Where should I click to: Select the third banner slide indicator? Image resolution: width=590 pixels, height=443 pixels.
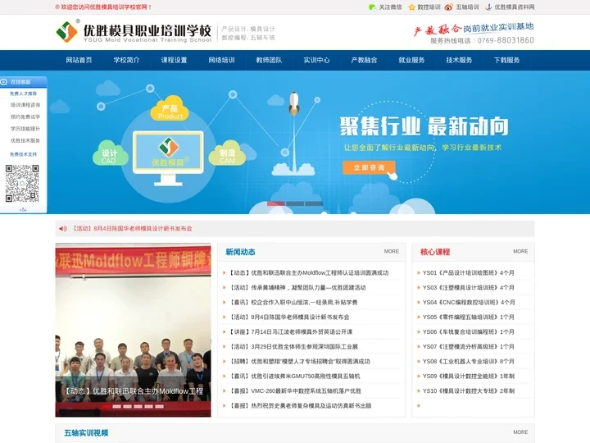pos(314,203)
